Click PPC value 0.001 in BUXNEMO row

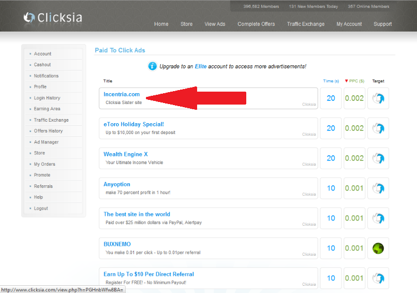(x=354, y=248)
